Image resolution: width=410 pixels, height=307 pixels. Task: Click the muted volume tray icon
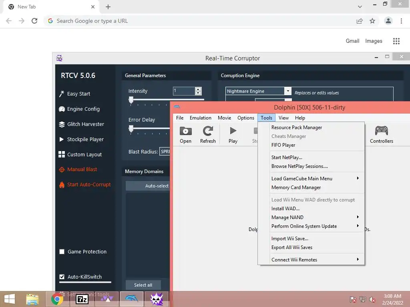[x=372, y=299]
